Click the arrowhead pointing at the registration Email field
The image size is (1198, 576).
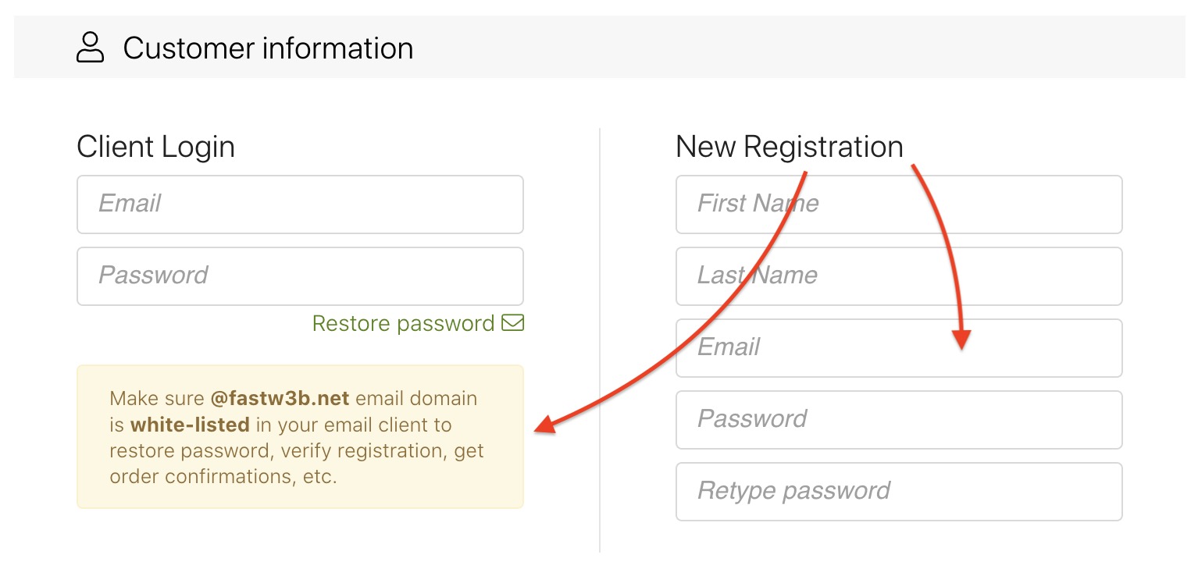point(962,340)
